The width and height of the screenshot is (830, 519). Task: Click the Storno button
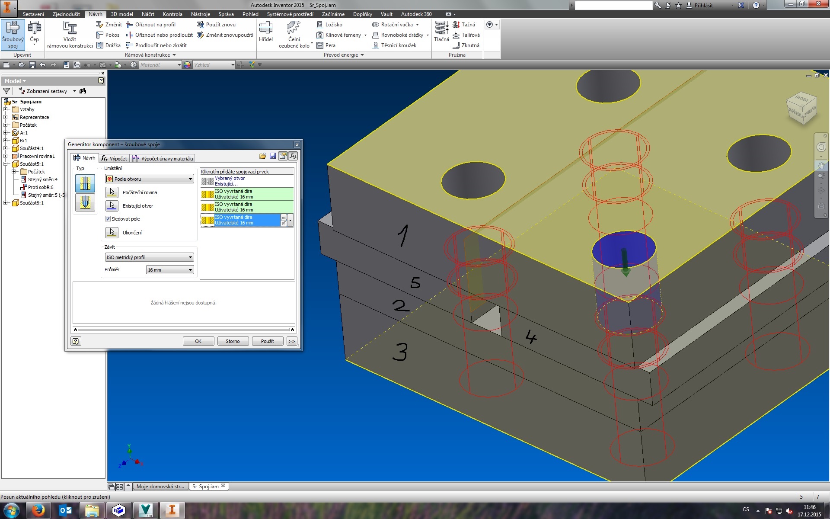[233, 341]
